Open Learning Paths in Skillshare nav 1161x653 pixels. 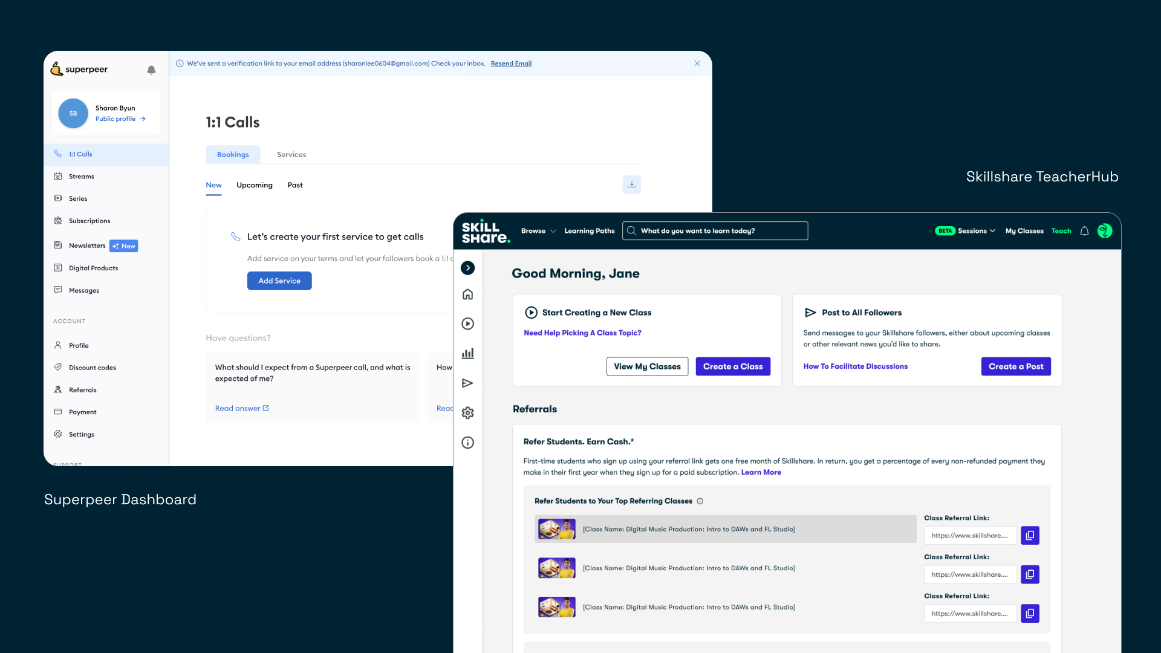(590, 231)
